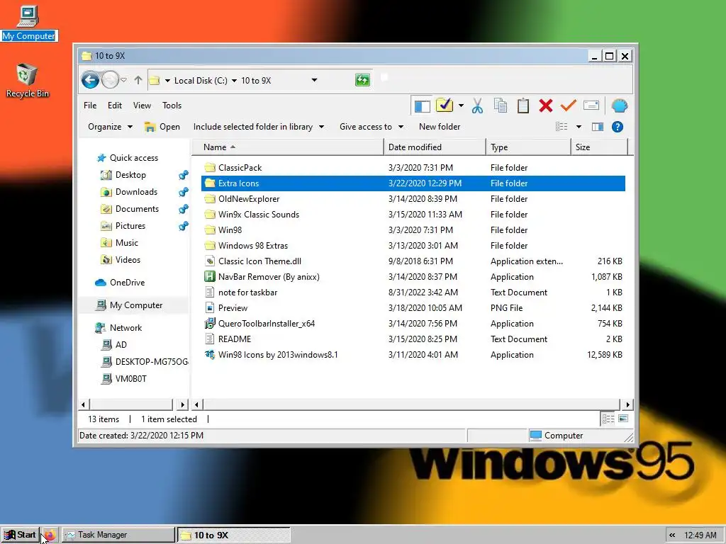Click the rename label icon

(x=591, y=106)
